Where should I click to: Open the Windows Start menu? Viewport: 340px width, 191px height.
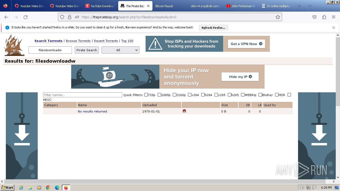pos(7,188)
